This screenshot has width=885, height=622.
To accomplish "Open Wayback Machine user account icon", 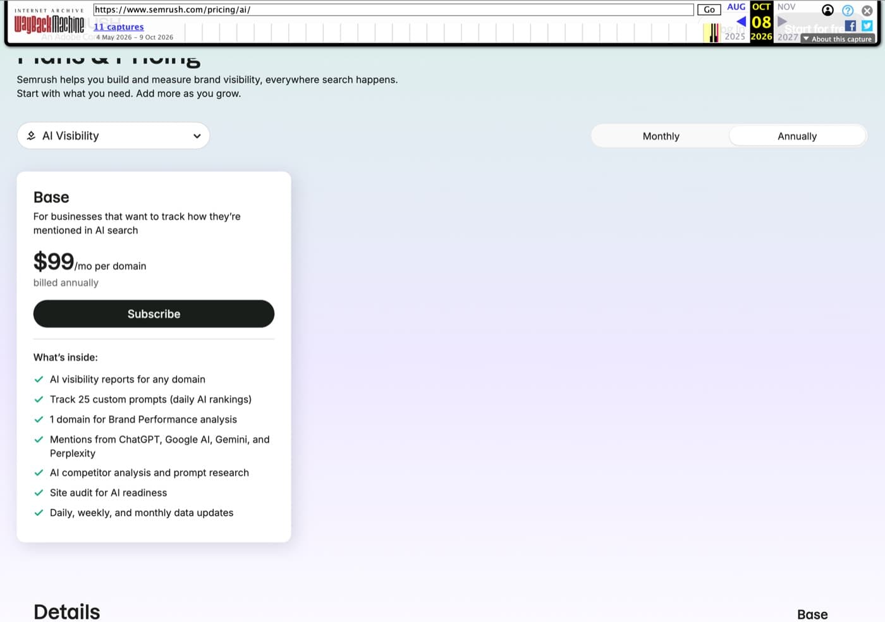I will tap(827, 10).
